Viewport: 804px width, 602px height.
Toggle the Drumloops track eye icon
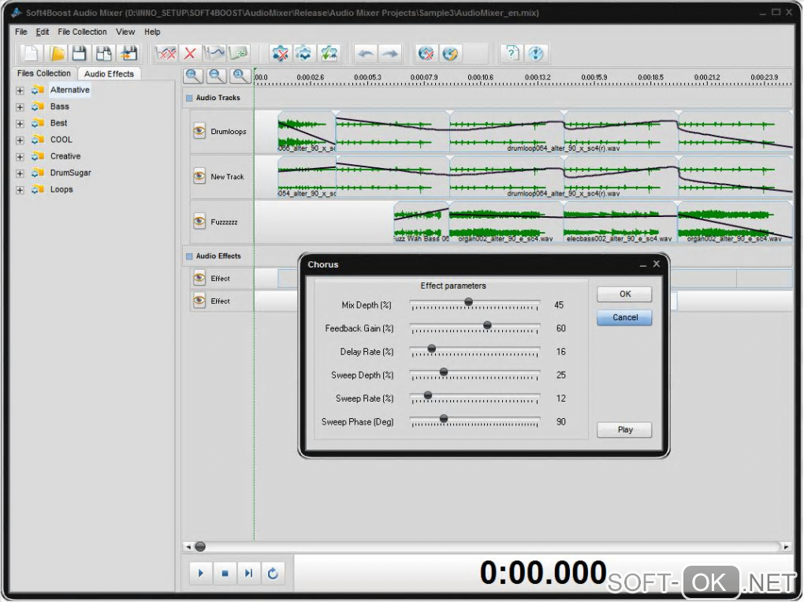click(199, 132)
